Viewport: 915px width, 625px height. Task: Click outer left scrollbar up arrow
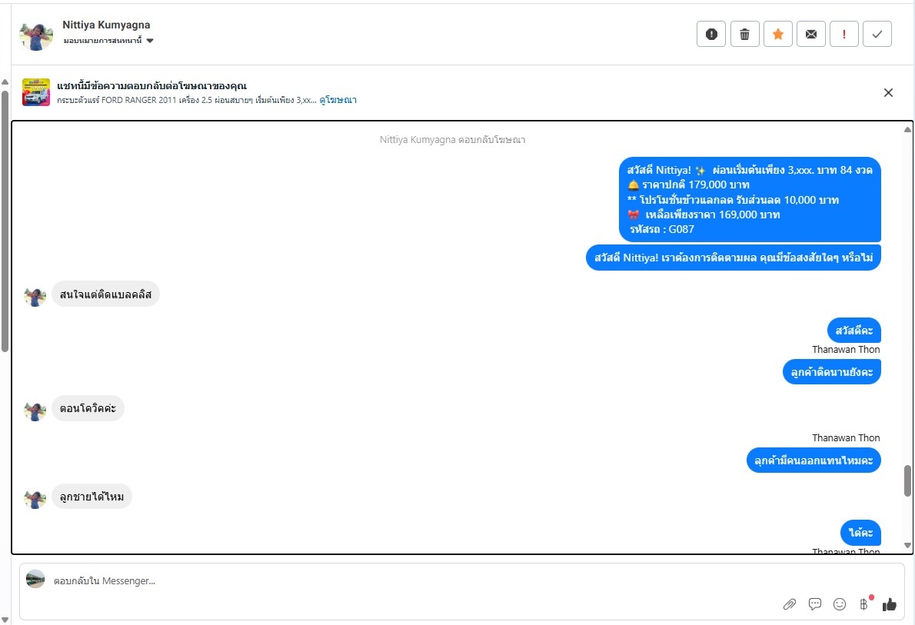point(5,81)
